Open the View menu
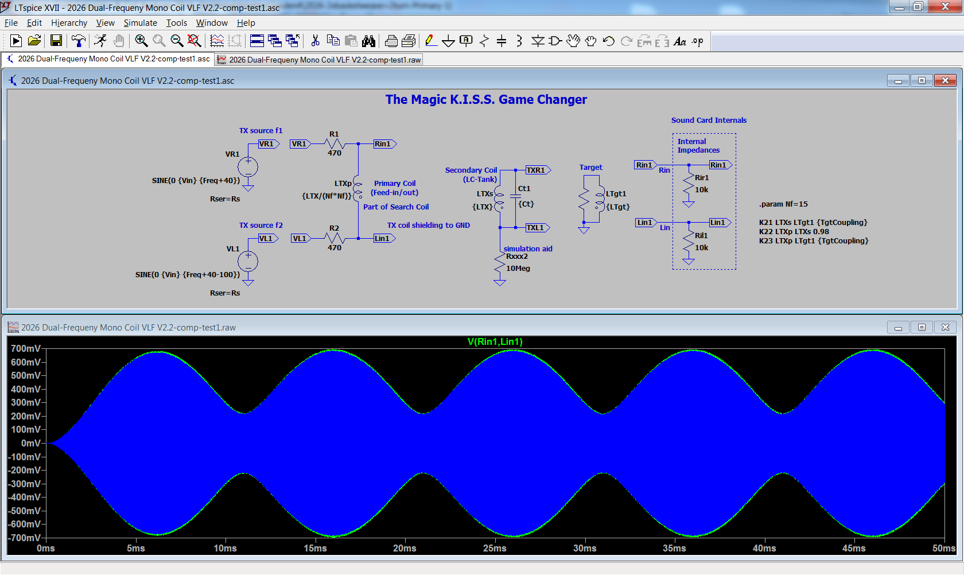Viewport: 964px width, 575px height. 105,23
